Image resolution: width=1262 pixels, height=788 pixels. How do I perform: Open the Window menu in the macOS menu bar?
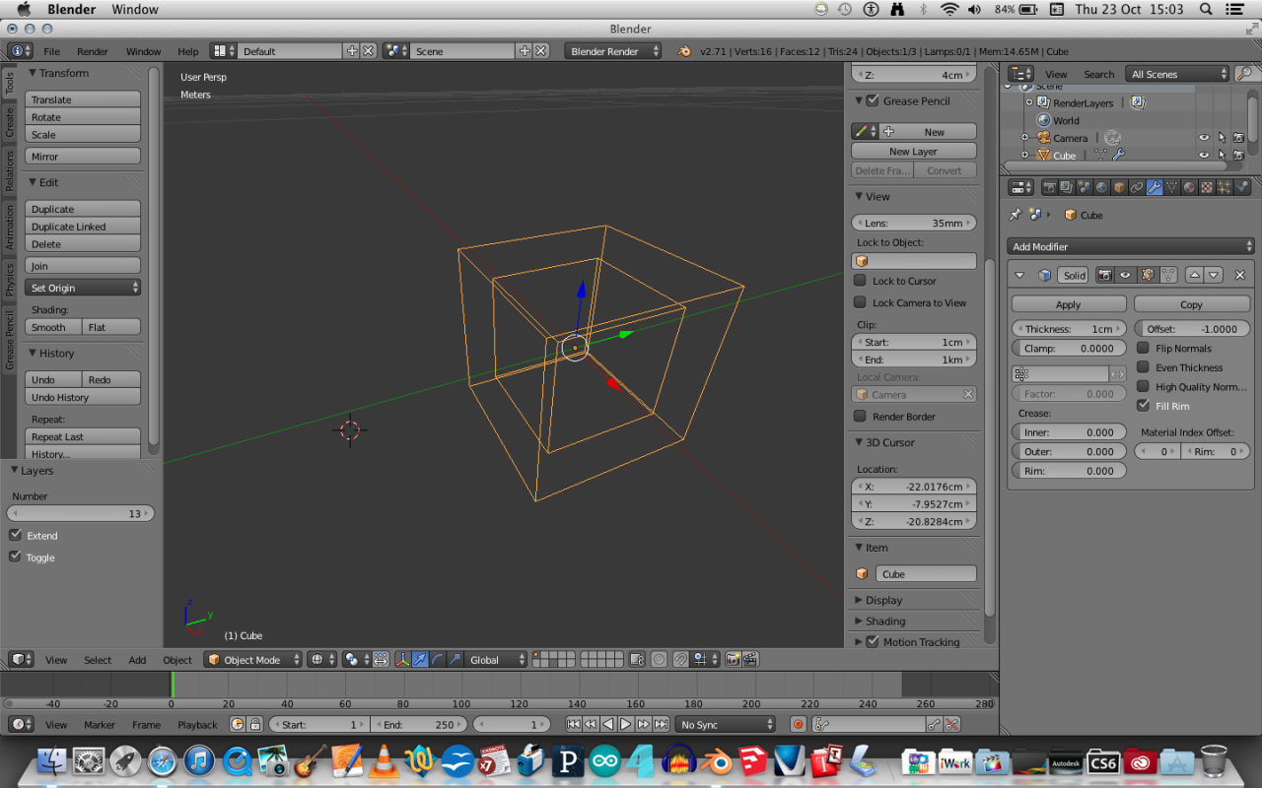[135, 9]
